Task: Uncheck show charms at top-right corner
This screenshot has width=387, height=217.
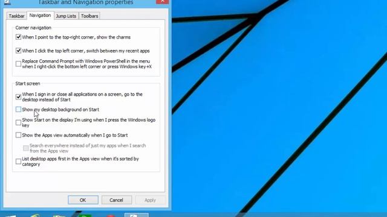Action: pos(19,37)
